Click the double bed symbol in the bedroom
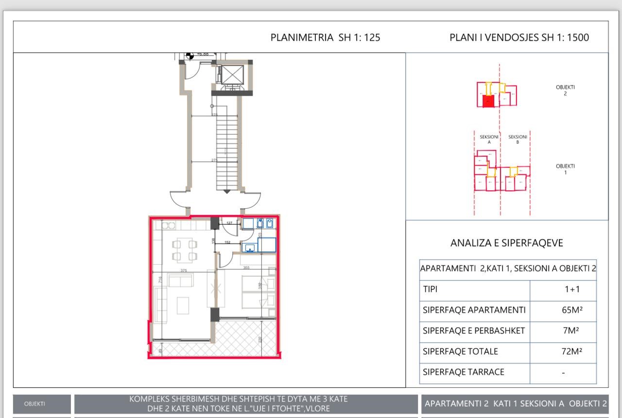 (256, 291)
